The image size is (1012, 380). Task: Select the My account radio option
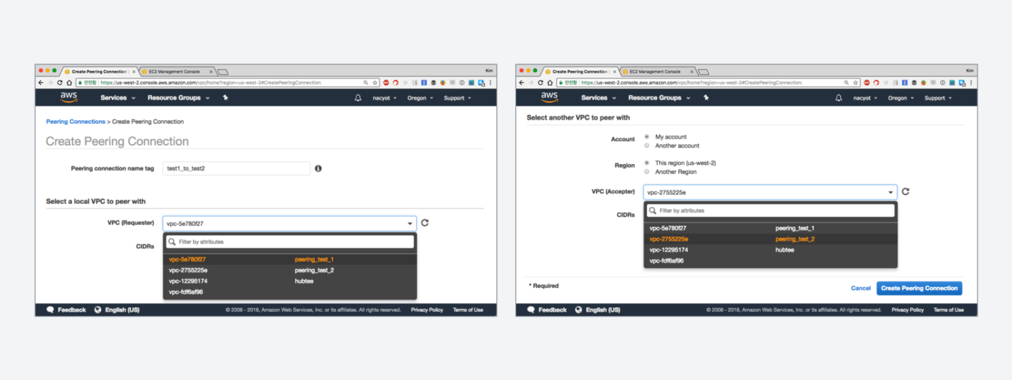point(647,137)
